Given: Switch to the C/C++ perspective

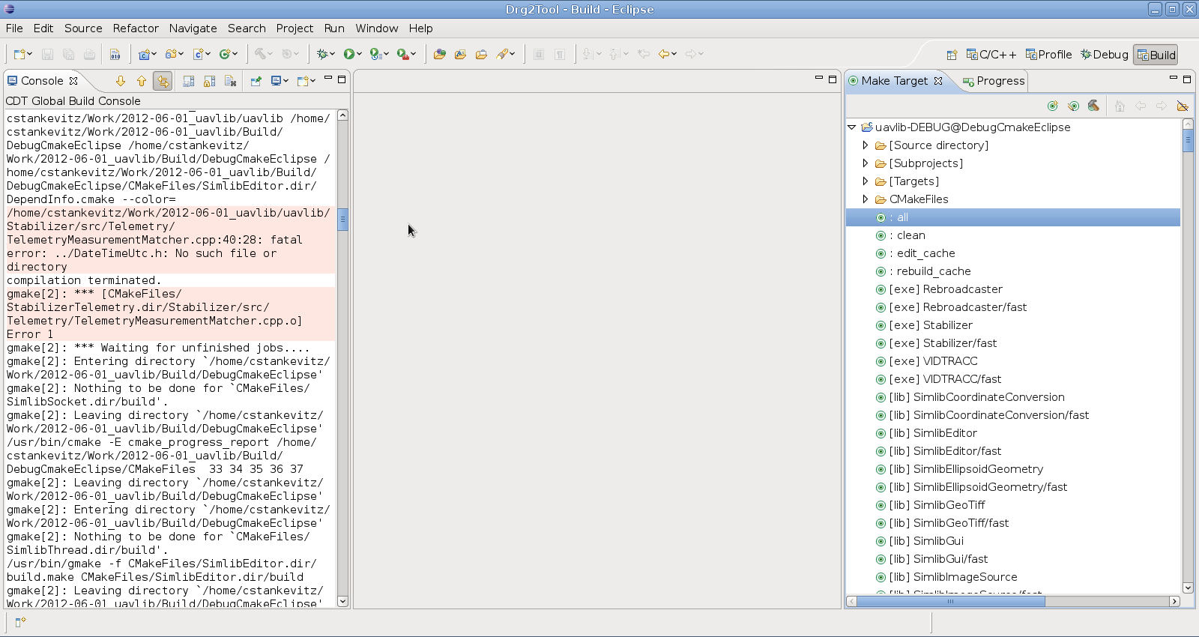Looking at the screenshot, I should 991,55.
